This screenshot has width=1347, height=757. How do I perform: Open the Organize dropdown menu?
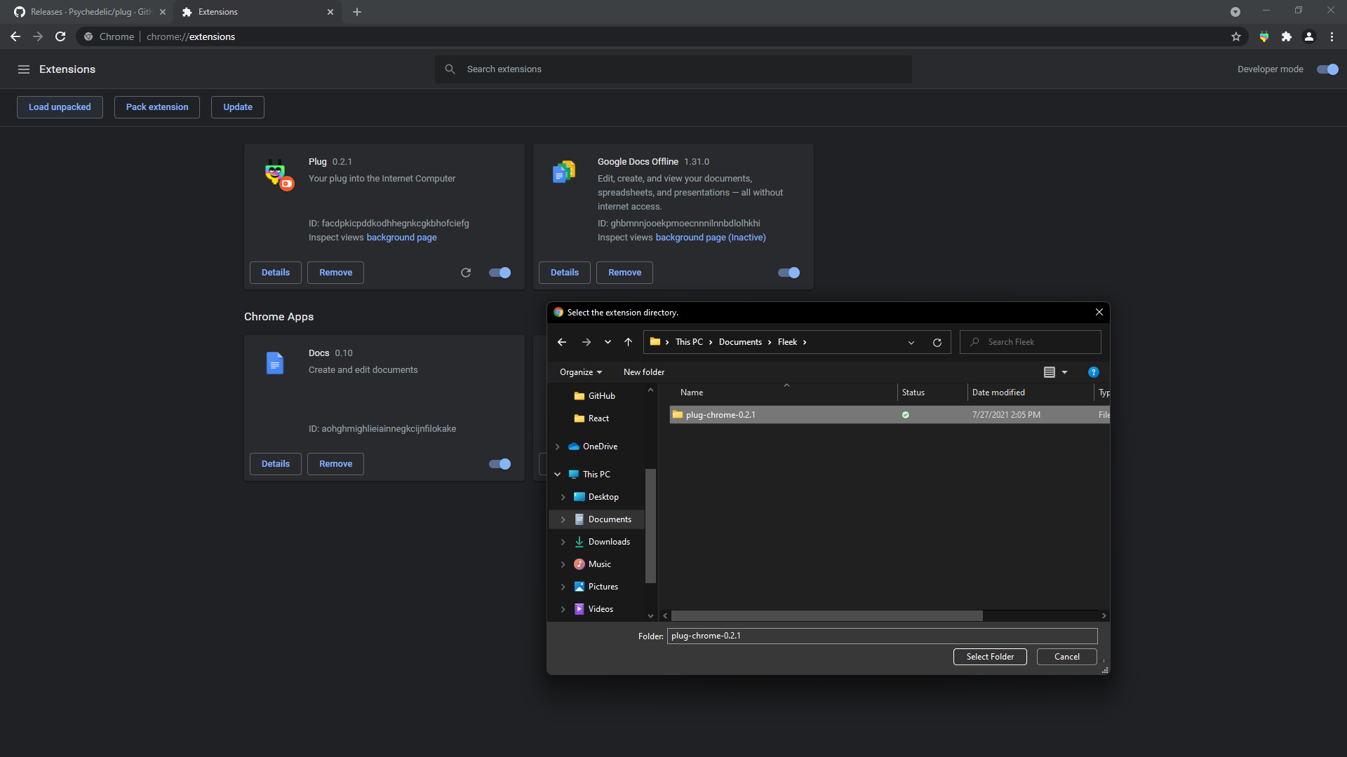(581, 372)
